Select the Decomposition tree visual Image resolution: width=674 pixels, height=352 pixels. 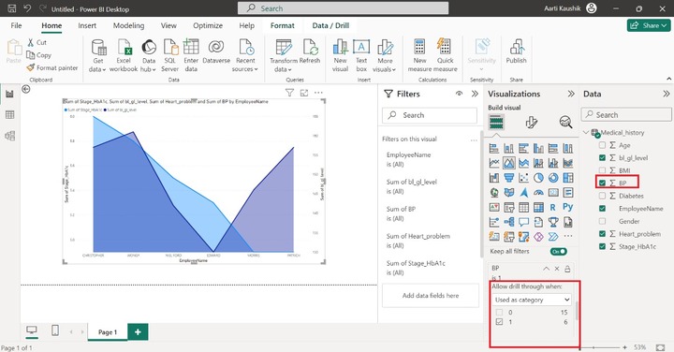509,222
